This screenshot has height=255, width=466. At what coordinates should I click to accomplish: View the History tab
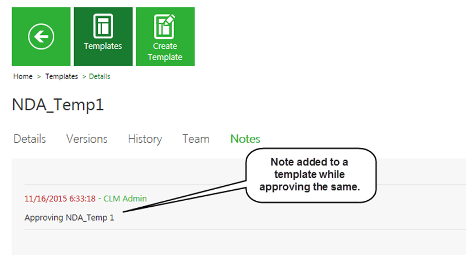(x=144, y=139)
